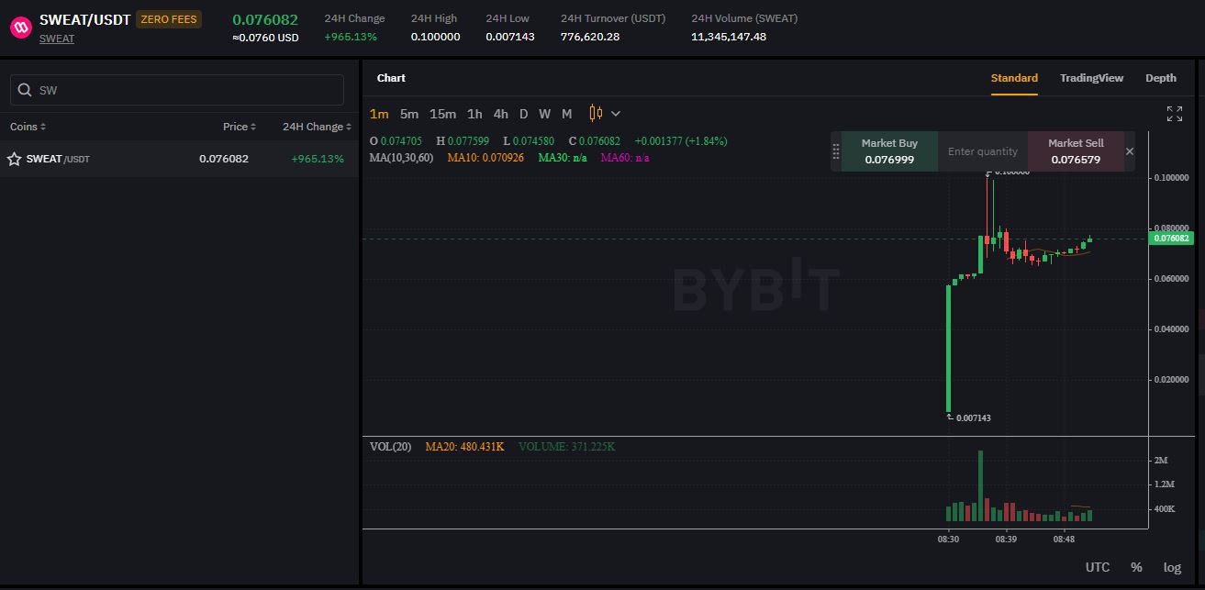Close the quick market order panel
This screenshot has height=590, width=1205.
(x=1130, y=151)
